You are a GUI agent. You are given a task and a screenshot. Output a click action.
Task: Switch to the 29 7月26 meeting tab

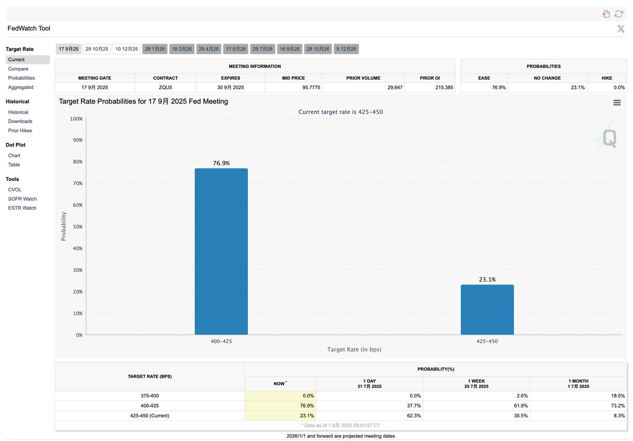click(263, 49)
